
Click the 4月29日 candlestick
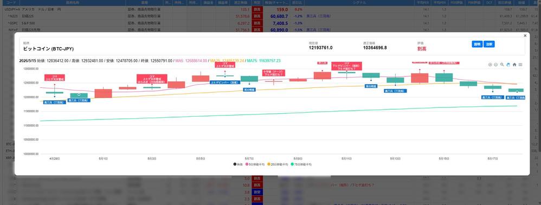click(55, 92)
